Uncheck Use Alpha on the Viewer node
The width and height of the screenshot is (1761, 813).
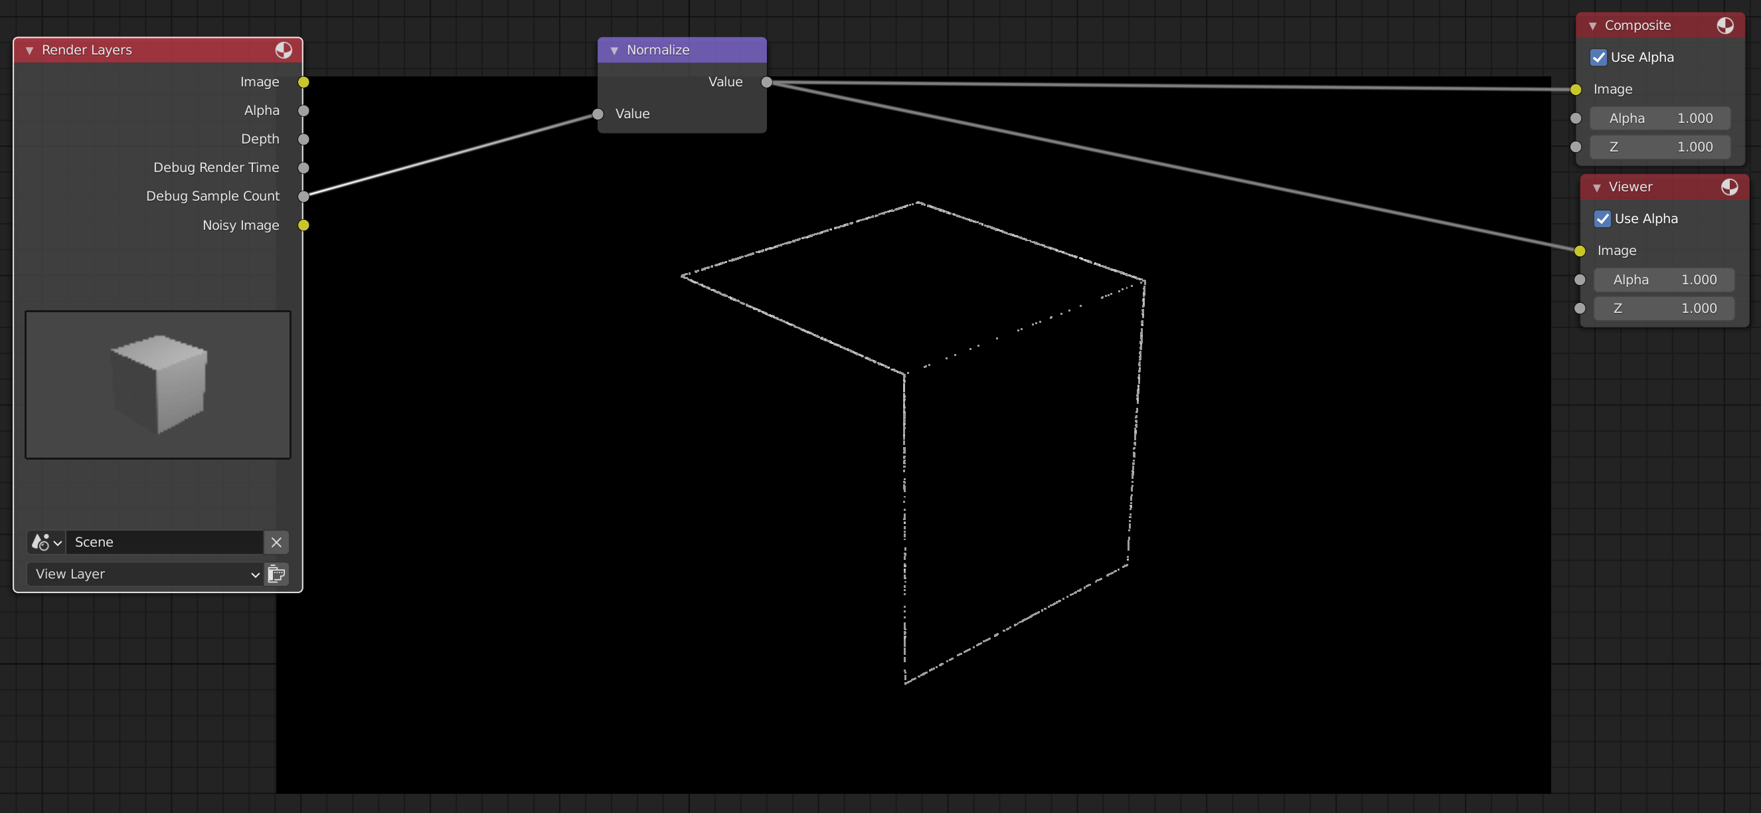1603,219
